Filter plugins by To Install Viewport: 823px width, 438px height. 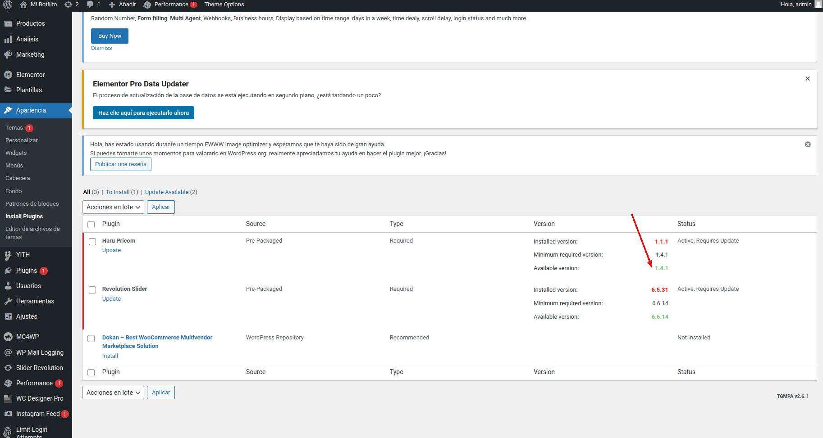pyautogui.click(x=118, y=192)
